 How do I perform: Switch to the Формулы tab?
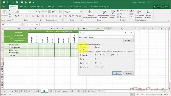coord(51,7)
